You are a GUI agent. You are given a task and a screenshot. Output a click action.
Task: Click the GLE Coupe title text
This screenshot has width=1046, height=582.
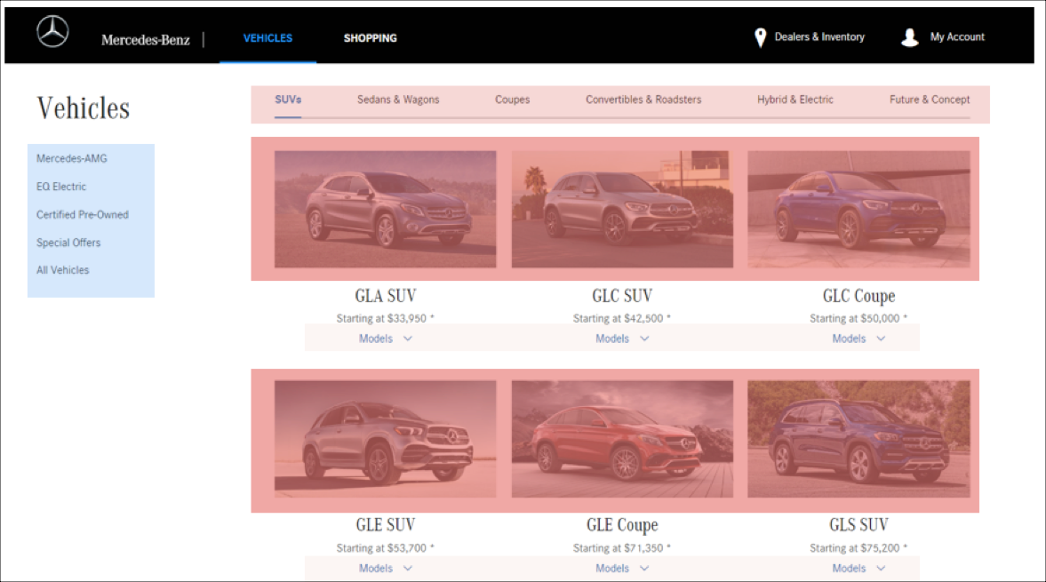click(622, 525)
